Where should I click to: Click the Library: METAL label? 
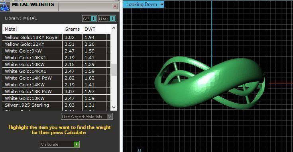(21, 18)
